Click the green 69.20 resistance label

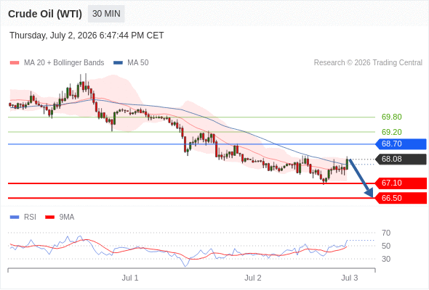[x=392, y=132]
